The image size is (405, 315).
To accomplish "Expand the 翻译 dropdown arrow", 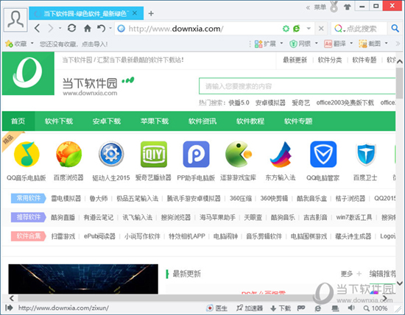I will point(351,43).
